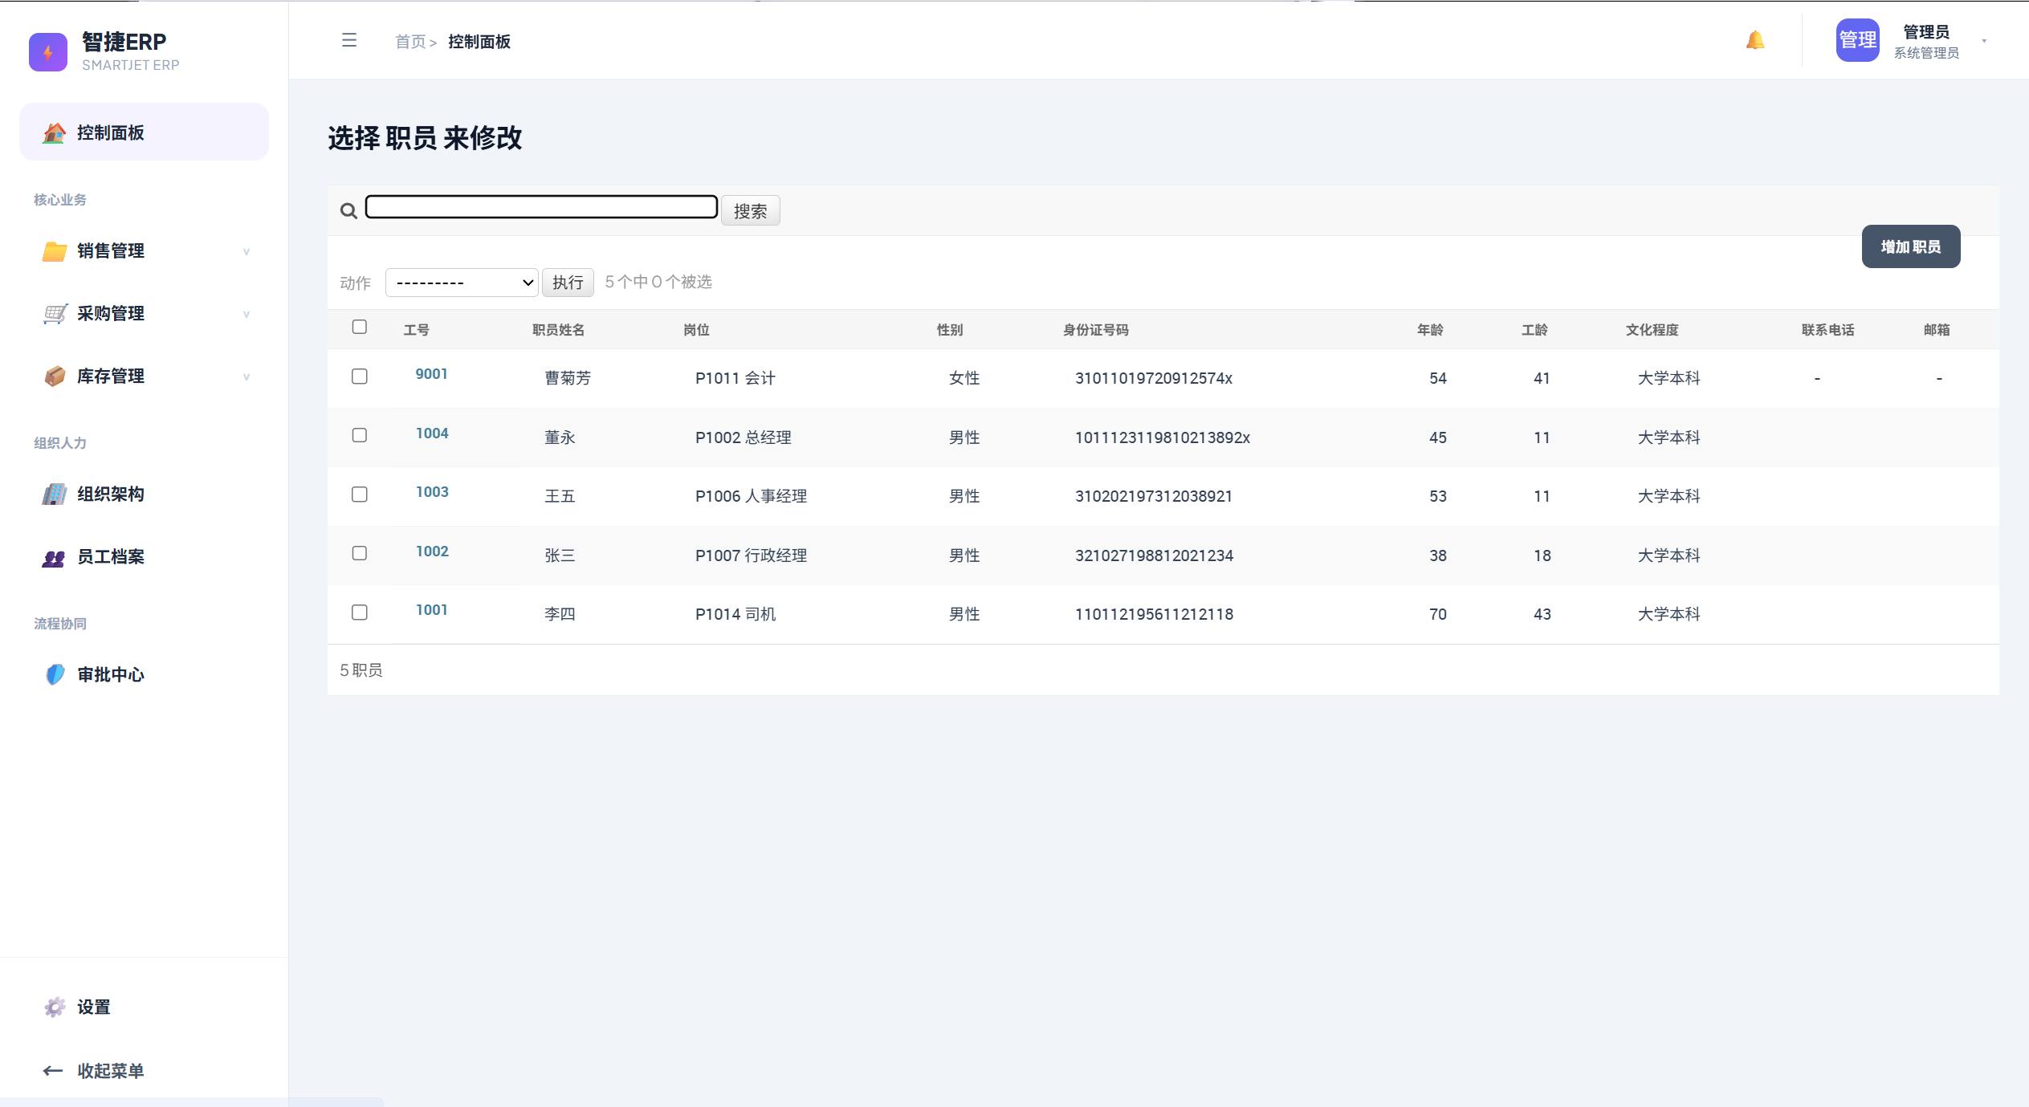
Task: Open employee record 1001
Action: [x=432, y=610]
